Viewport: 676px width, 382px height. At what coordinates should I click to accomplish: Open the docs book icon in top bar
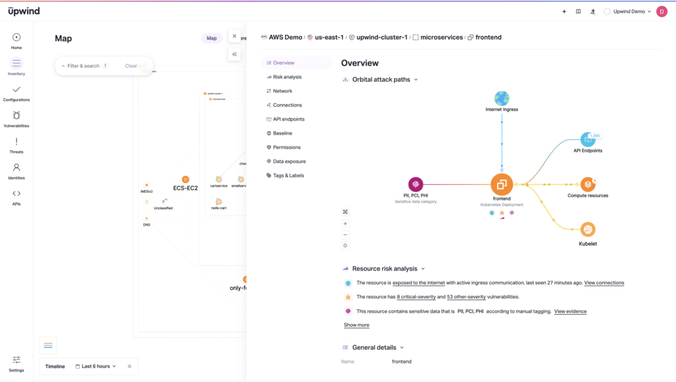tap(578, 12)
